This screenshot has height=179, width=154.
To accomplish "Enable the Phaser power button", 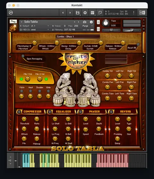I will pos(81,112).
